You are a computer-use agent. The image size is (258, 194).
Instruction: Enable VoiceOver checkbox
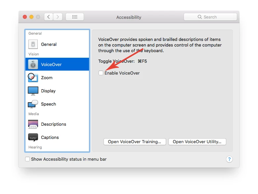coord(101,73)
